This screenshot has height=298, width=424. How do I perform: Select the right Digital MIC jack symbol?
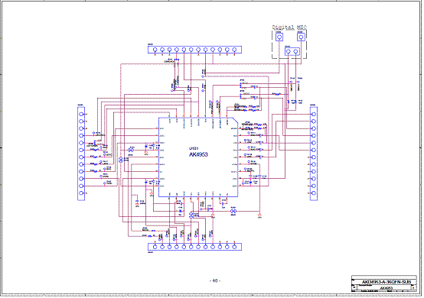301,37
